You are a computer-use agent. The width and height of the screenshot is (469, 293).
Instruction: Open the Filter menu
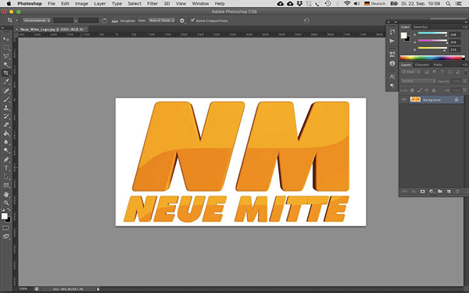click(152, 4)
